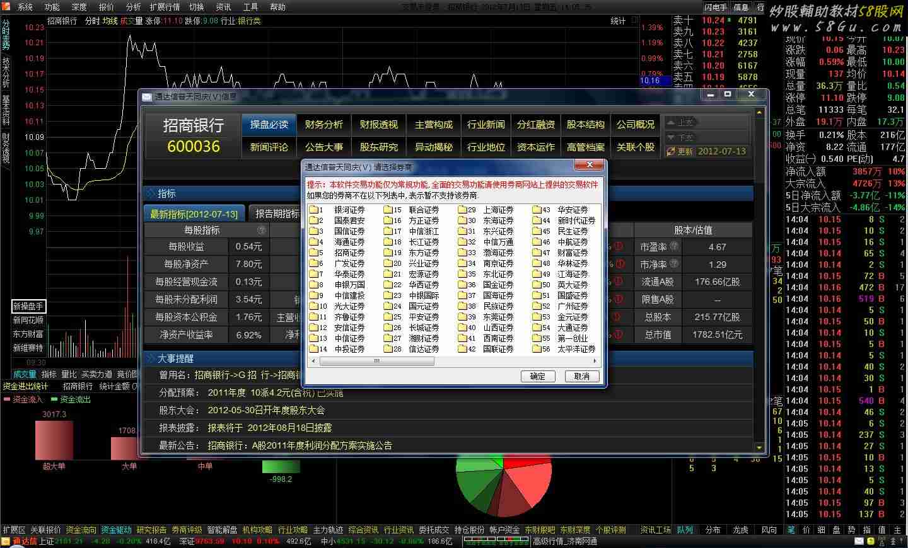Open the 主营构成 tab
Image resolution: width=908 pixels, height=548 pixels.
(434, 125)
